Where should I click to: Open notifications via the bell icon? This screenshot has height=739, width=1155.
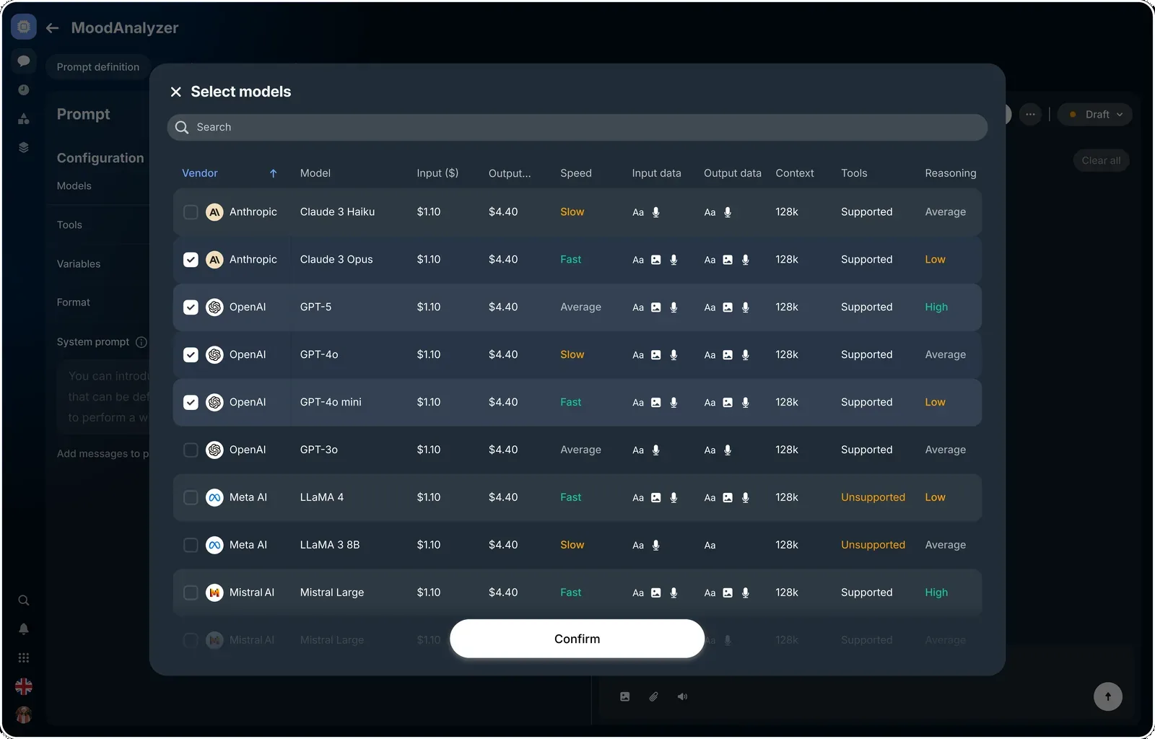coord(24,629)
